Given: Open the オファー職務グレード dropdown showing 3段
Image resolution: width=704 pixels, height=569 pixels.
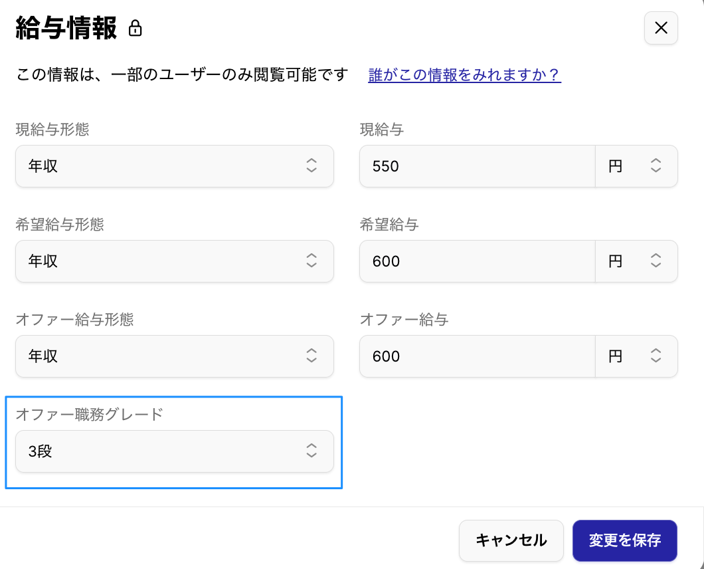Looking at the screenshot, I should (174, 451).
